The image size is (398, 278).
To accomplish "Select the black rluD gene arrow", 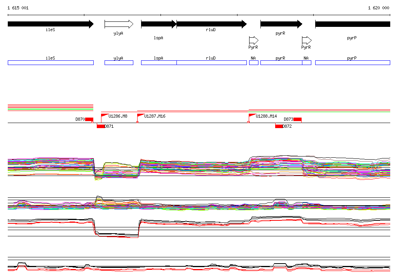I will coord(212,24).
